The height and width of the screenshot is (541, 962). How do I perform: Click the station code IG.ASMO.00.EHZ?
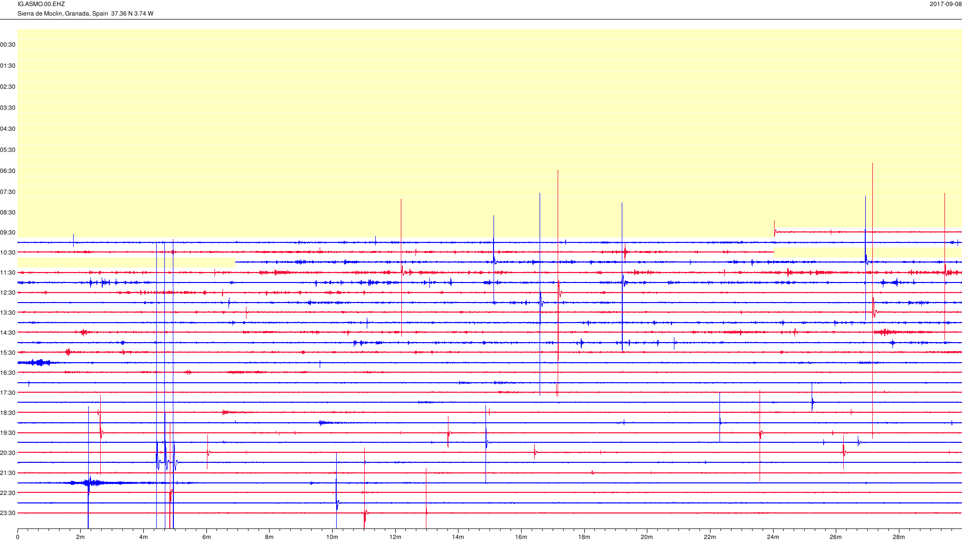pyautogui.click(x=41, y=4)
